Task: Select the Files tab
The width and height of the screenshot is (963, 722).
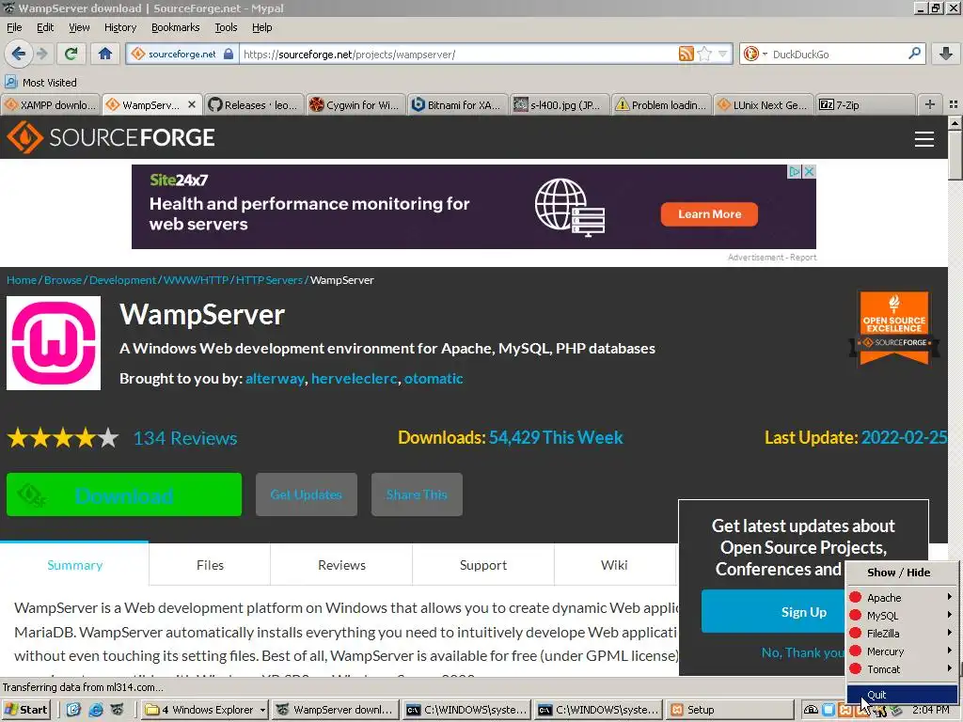Action: 210,565
